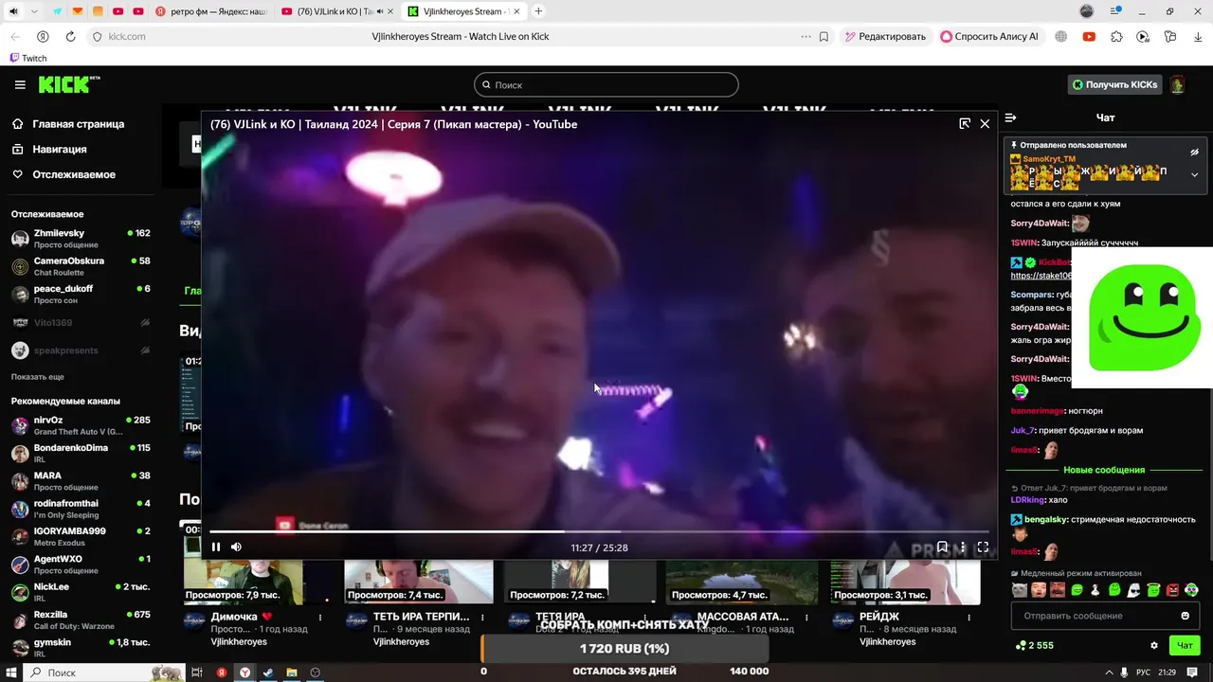Click the Kick points balance 2 555
This screenshot has width=1213, height=682.
click(1034, 645)
